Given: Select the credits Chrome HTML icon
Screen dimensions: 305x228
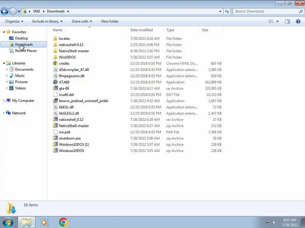Looking at the screenshot, I should tap(55, 63).
